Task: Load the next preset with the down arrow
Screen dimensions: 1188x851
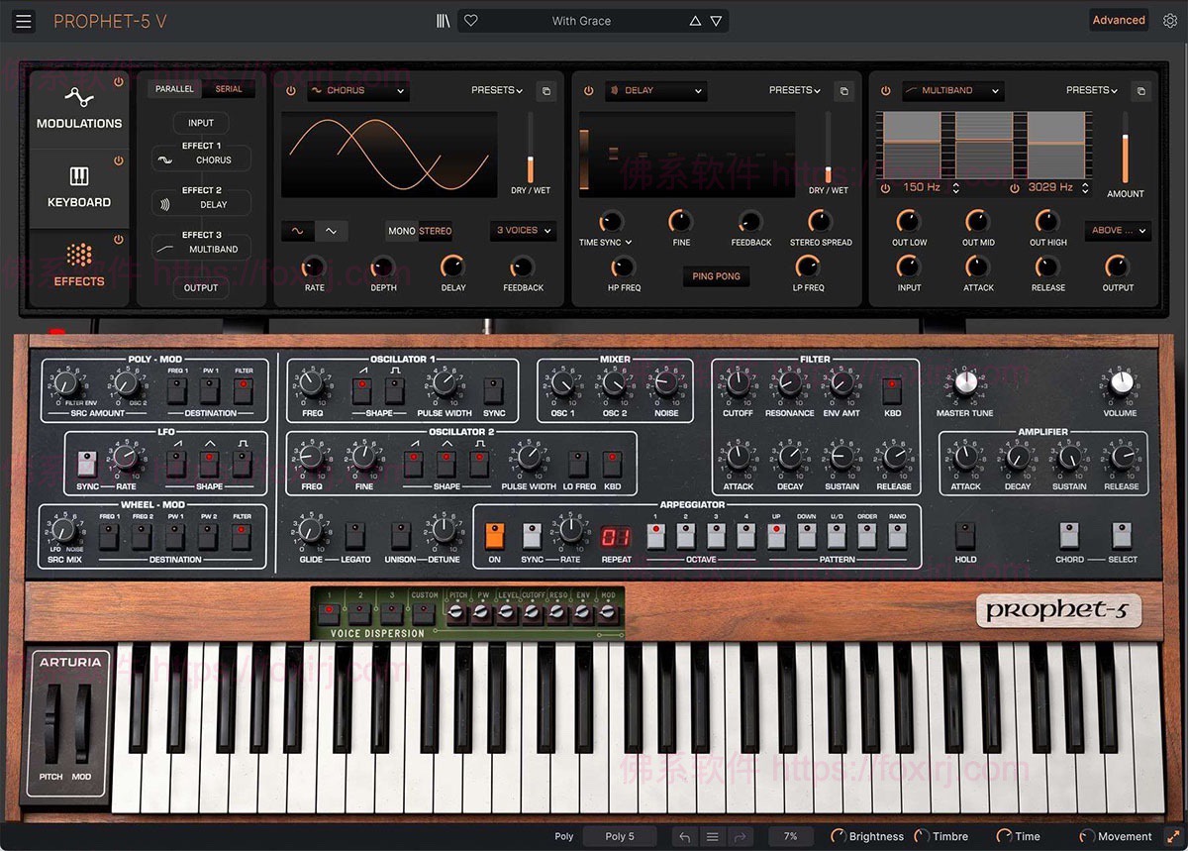Action: pos(716,20)
